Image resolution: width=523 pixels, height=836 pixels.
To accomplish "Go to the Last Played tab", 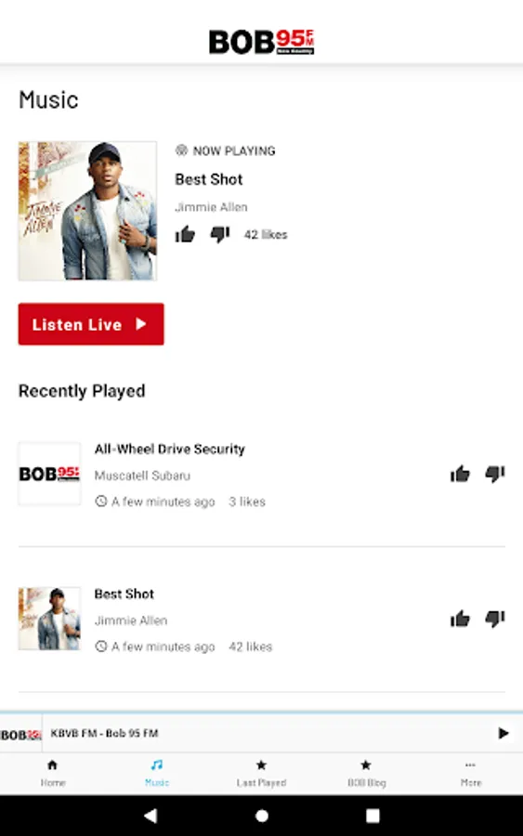I will (261, 773).
